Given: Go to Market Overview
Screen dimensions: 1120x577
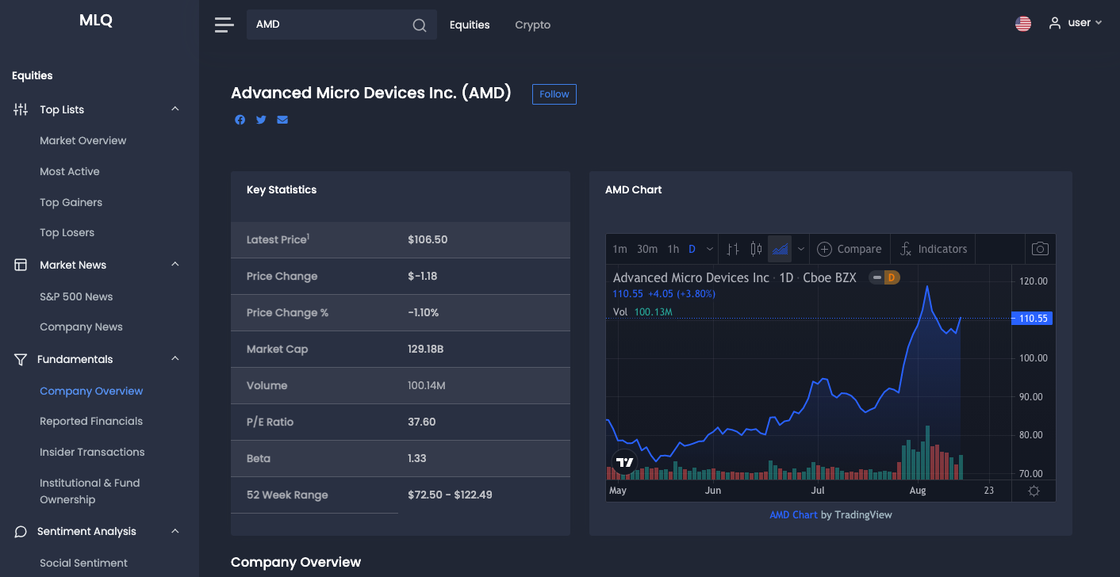Looking at the screenshot, I should click(x=83, y=140).
